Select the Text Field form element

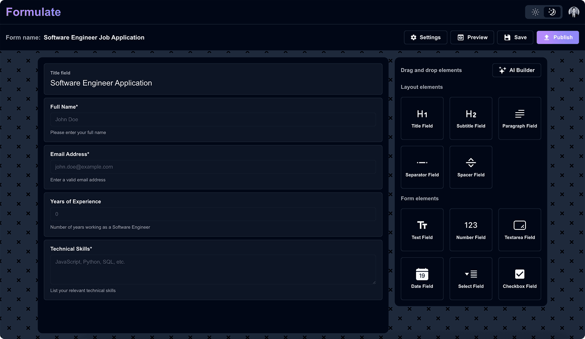pos(422,229)
